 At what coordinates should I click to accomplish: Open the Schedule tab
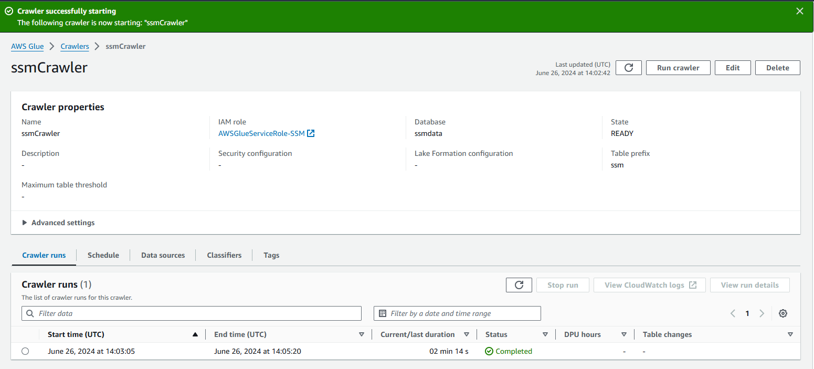[x=103, y=255]
